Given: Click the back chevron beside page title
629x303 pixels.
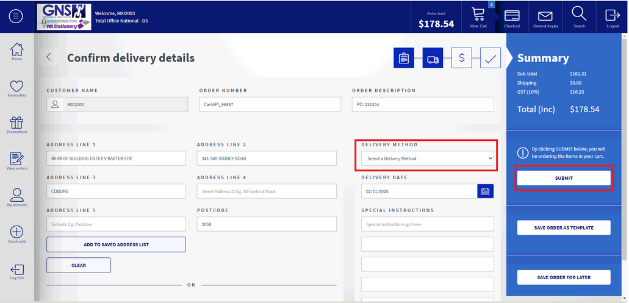Looking at the screenshot, I should (49, 58).
